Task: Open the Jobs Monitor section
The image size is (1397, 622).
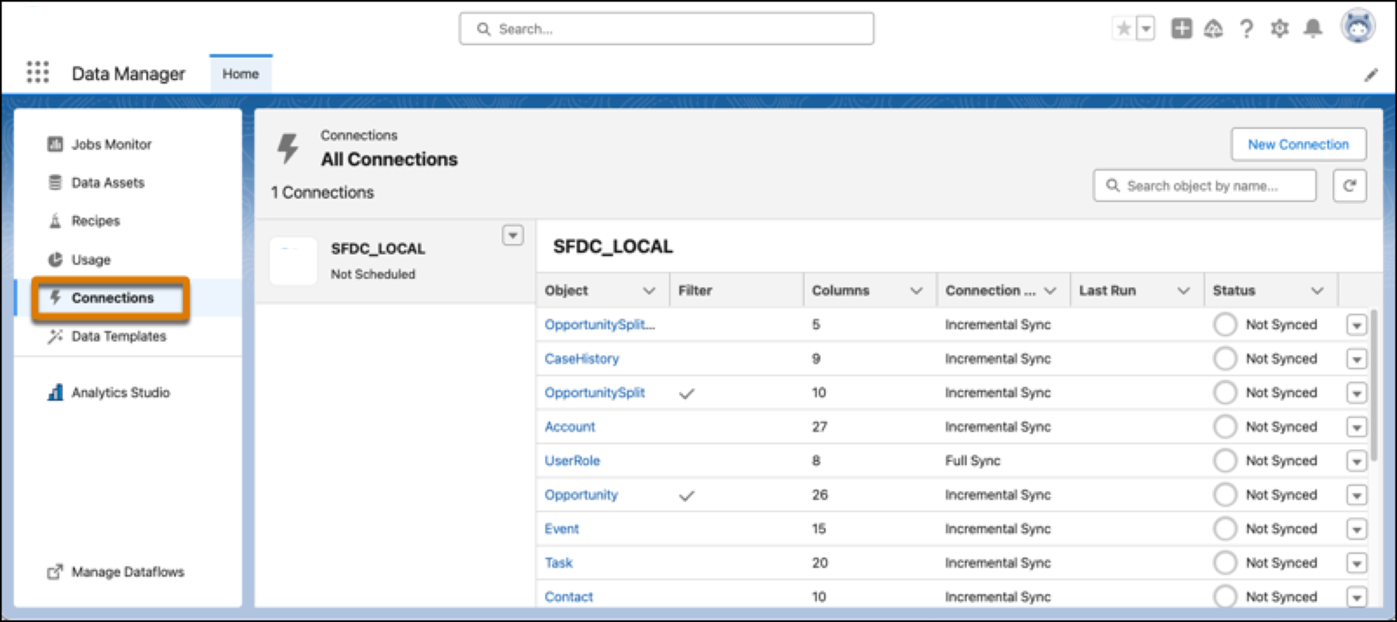Action: coord(110,144)
